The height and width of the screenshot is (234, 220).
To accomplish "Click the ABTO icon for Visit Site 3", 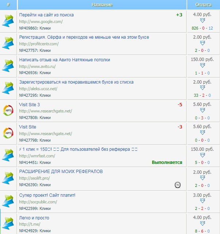I will coord(8,110).
